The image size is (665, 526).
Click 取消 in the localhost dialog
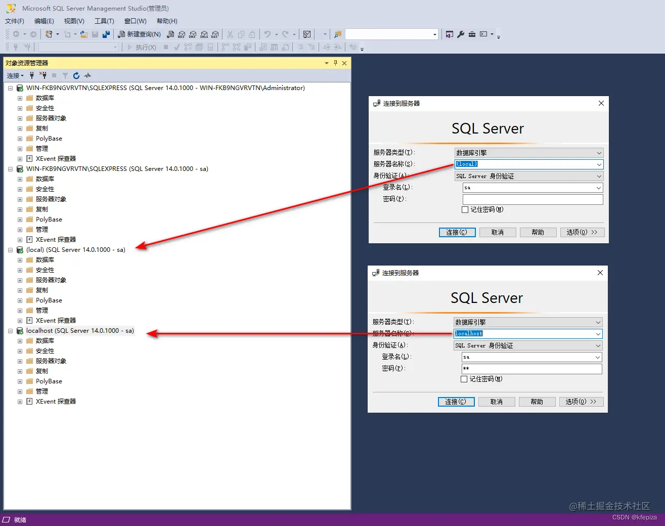(497, 402)
